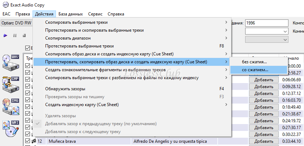This screenshot has height=146, width=304.
Task: Expand the 'Скопировать диапазон' submenu arrow
Action: tap(226, 38)
